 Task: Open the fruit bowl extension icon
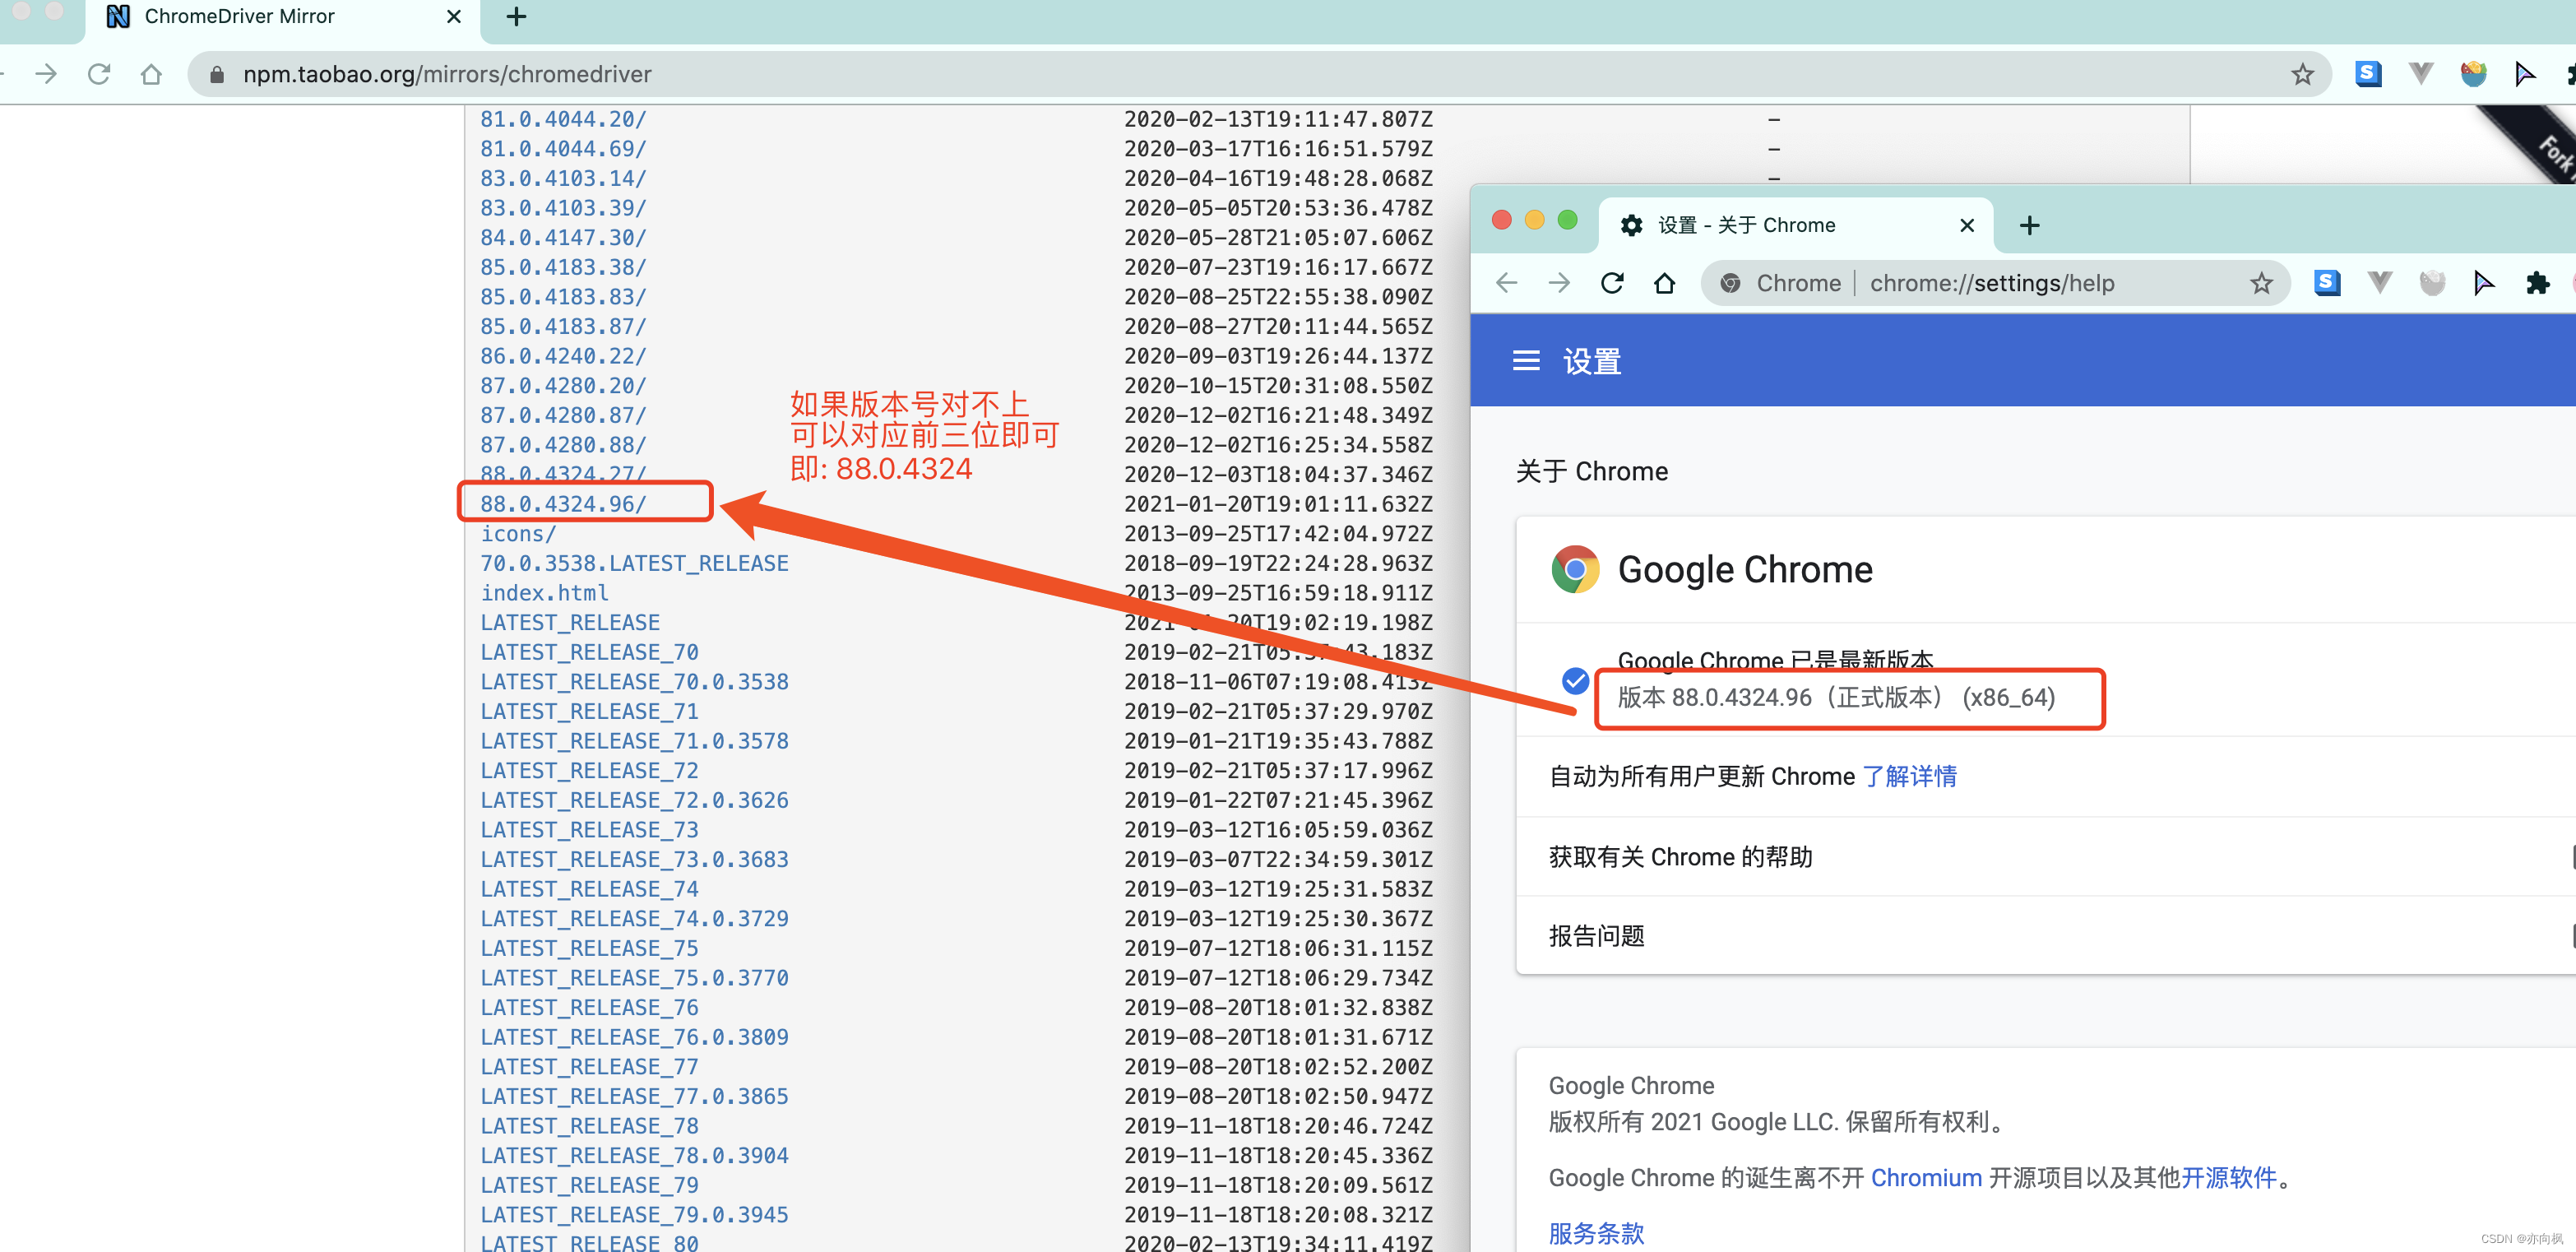click(2474, 73)
